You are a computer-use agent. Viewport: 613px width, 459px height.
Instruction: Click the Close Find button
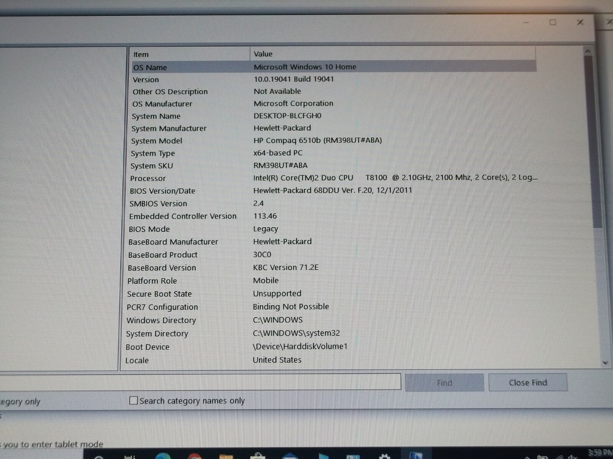click(x=528, y=382)
